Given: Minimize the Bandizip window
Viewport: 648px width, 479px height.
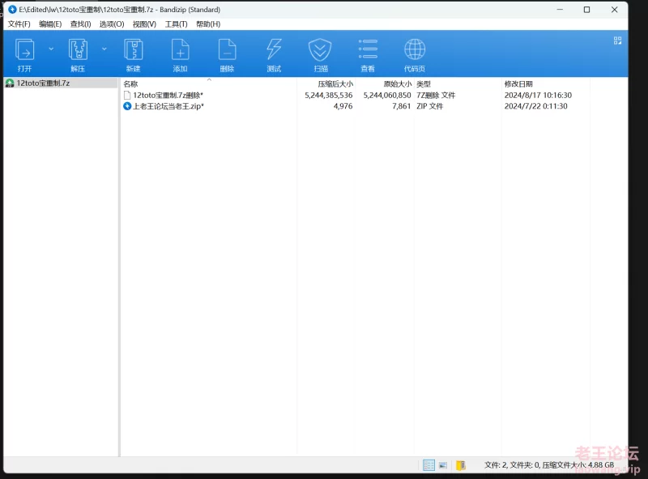Looking at the screenshot, I should (x=560, y=10).
